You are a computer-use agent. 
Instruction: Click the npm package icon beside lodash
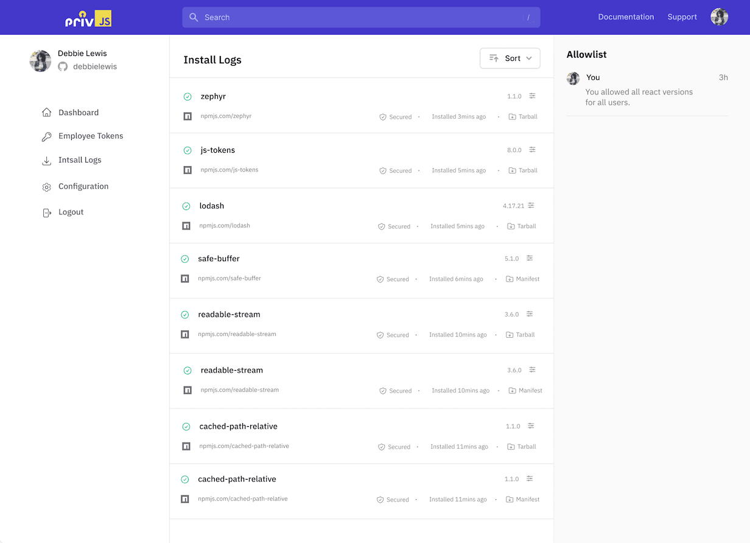(187, 225)
